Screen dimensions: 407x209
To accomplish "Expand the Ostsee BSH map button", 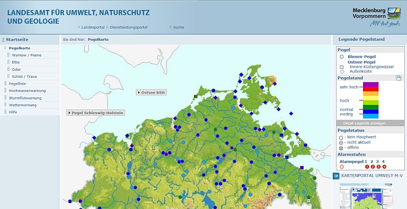I will click(x=152, y=92).
